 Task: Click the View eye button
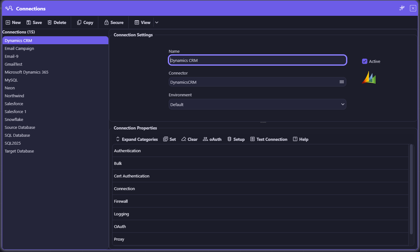[x=143, y=22]
